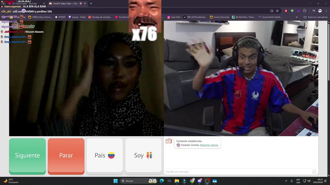The image size is (330, 185).
Task: Open Microsoft Edge from the taskbar
Action: [162, 181]
